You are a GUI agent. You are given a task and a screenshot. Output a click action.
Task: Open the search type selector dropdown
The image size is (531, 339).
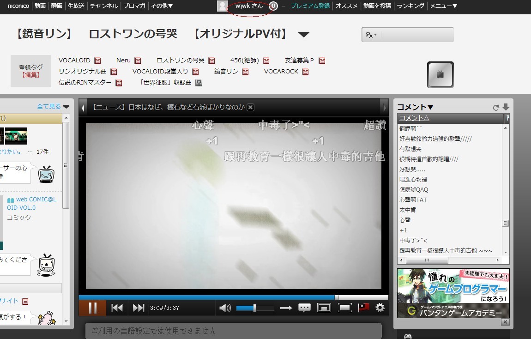(x=372, y=35)
